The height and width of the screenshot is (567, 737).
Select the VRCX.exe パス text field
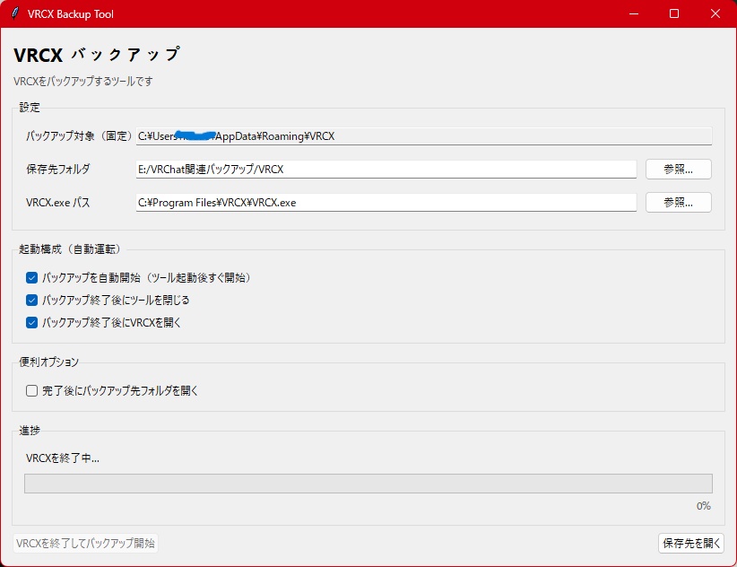click(386, 202)
